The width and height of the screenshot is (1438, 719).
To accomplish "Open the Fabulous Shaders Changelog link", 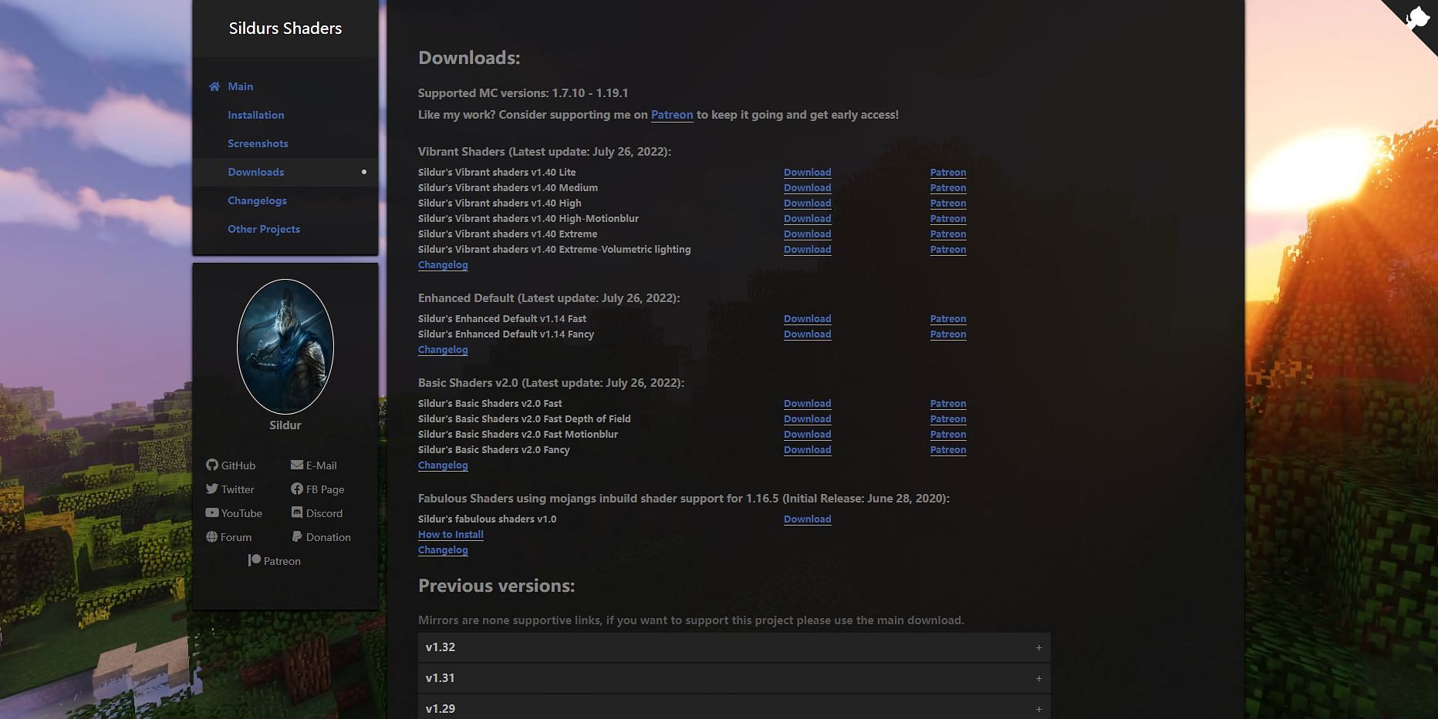I will 443,550.
